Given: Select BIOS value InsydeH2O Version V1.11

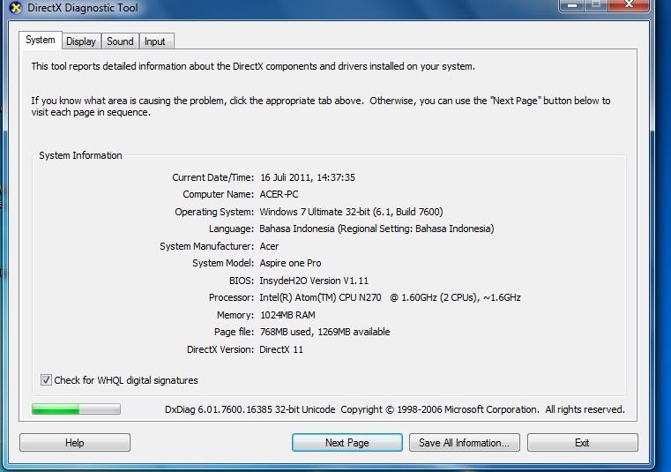Looking at the screenshot, I should (x=314, y=281).
